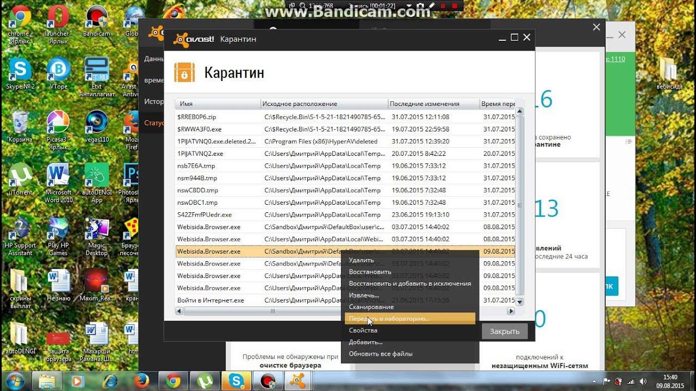The height and width of the screenshot is (391, 696).
Task: Select the nsm944B.tmp quarantine row
Action: point(345,178)
